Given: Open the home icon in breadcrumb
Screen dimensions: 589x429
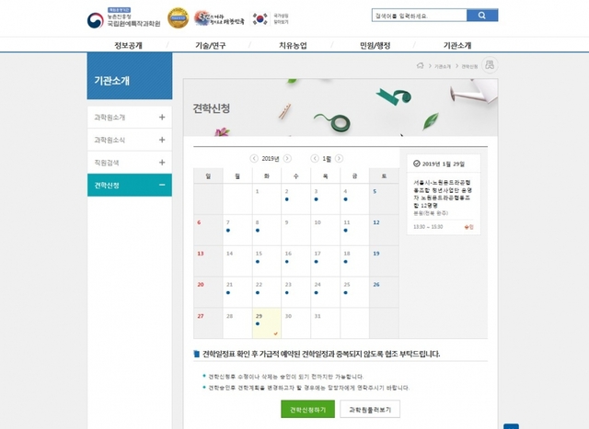Looking at the screenshot, I should click(420, 65).
